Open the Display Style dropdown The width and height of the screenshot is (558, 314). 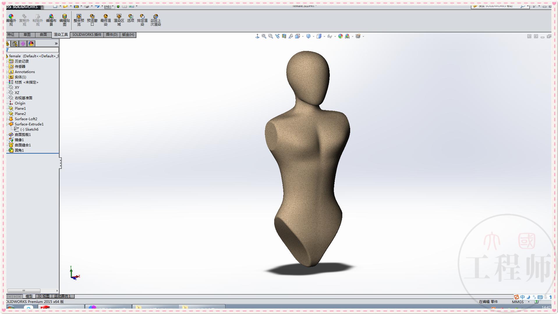[324, 36]
